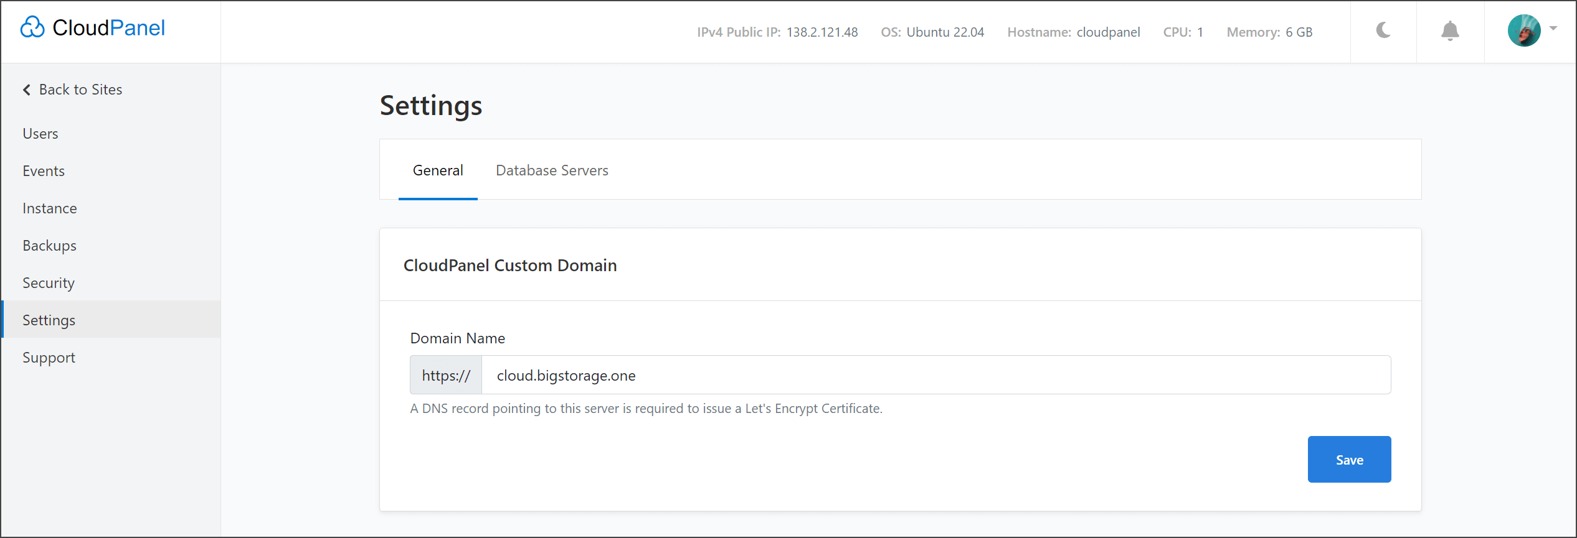
Task: Click the Memory 6 GB text
Action: [x=1269, y=32]
